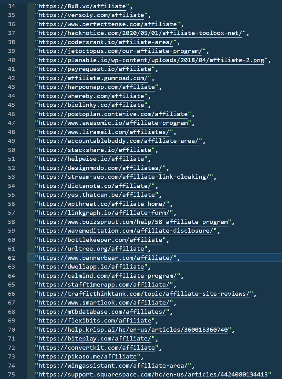Click line number 34 in gutter
Viewport: 282px width, 379px height.
pyautogui.click(x=11, y=6)
